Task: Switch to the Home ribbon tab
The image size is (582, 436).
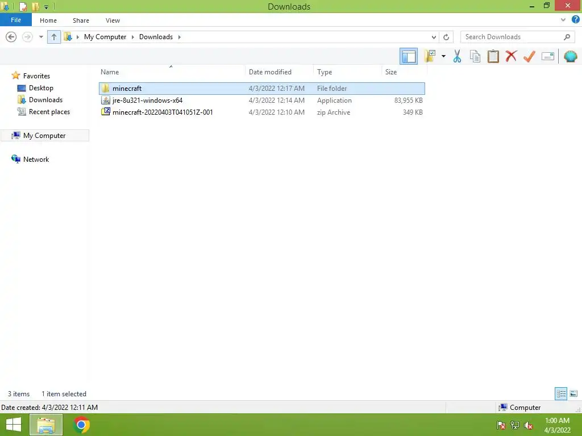Action: tap(48, 20)
